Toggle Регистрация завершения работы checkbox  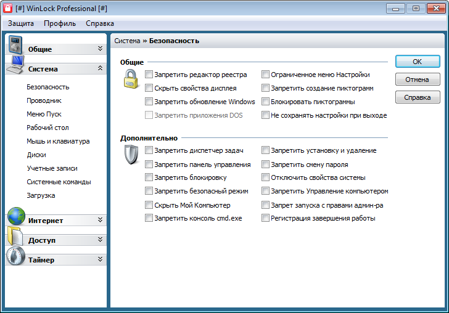(265, 218)
